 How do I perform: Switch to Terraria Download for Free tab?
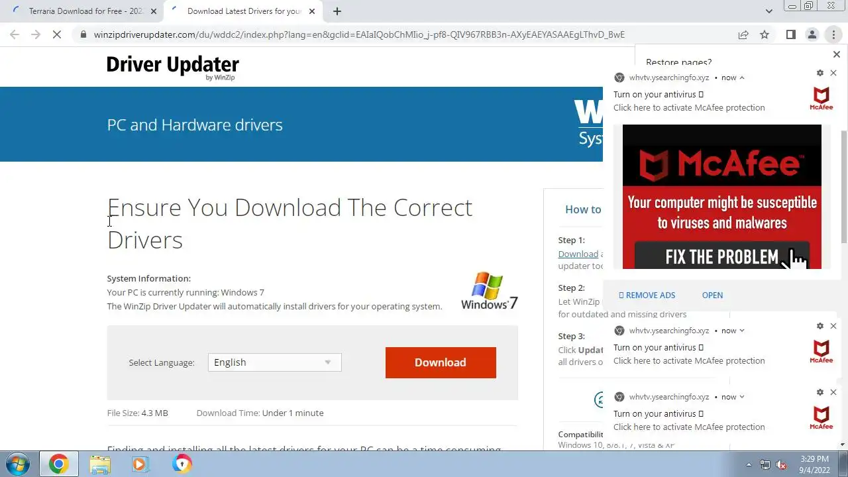(x=85, y=11)
